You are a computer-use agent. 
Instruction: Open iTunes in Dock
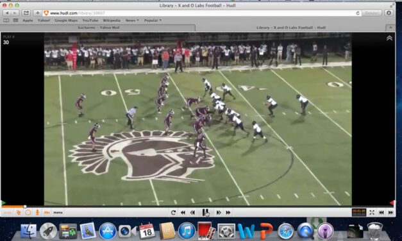coord(187,231)
